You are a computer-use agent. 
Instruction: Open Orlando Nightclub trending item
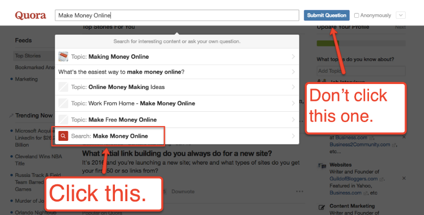tap(36, 213)
